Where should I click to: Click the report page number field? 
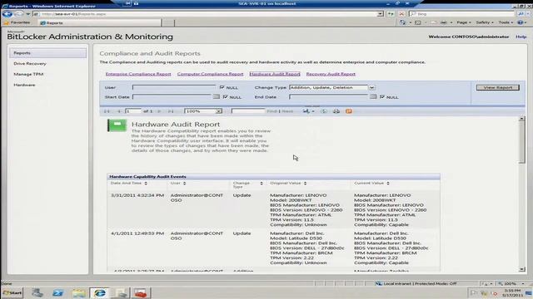point(133,111)
